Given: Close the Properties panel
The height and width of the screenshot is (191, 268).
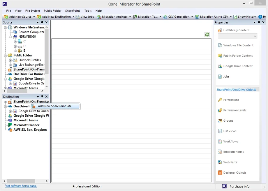Looking at the screenshot, I should point(263,22).
